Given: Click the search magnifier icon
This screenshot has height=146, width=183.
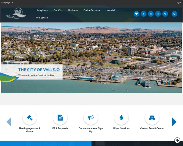Looking at the screenshot, I should 174,14.
